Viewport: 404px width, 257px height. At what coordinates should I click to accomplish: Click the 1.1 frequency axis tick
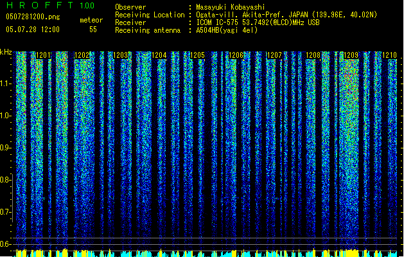tap(6, 84)
